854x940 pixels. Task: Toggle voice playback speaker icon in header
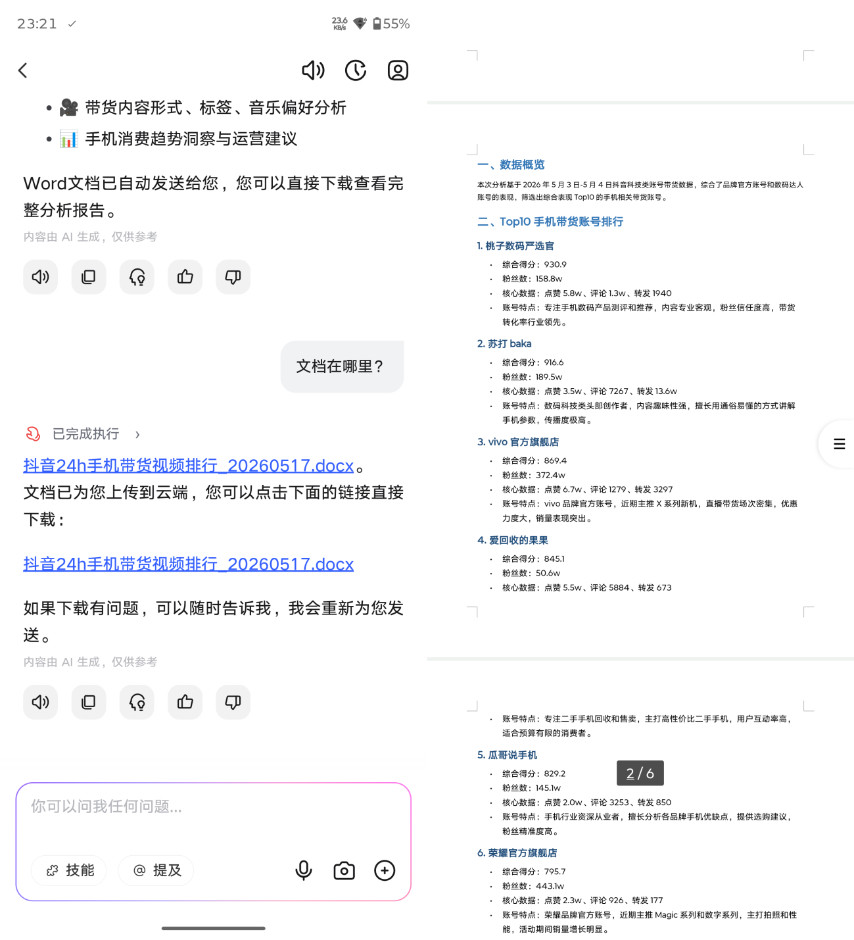[313, 70]
